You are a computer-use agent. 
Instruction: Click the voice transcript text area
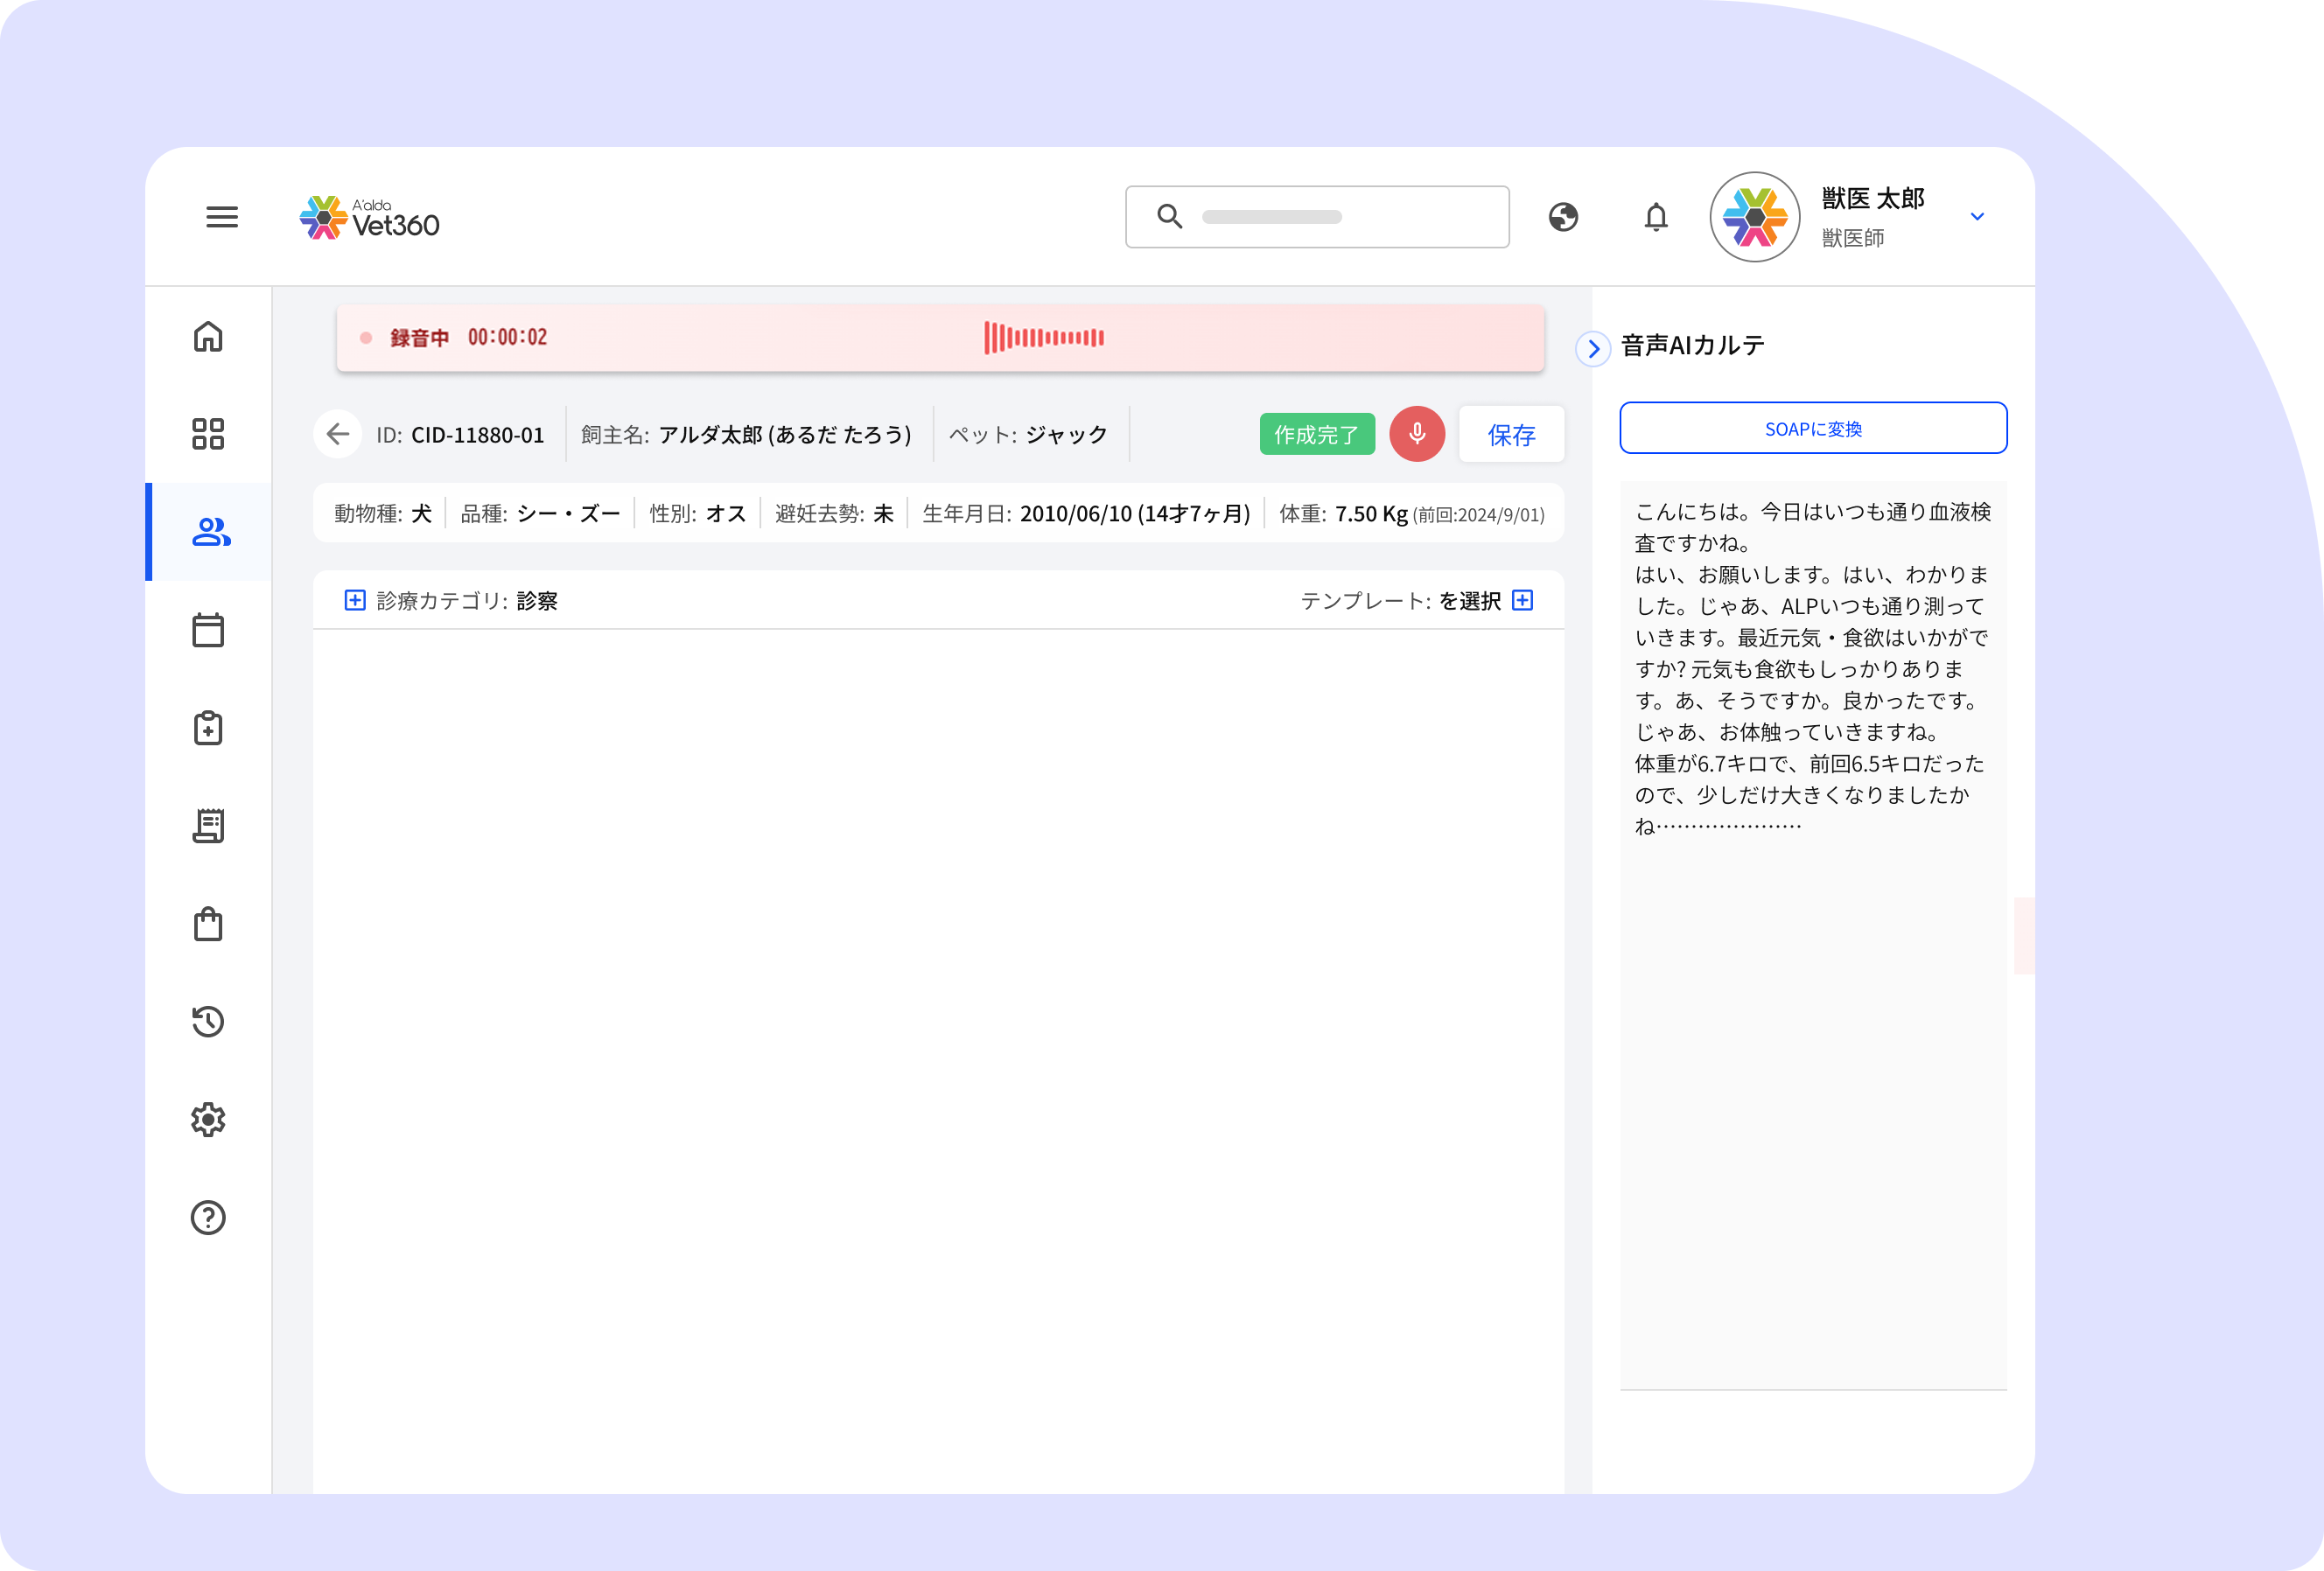(1813, 934)
